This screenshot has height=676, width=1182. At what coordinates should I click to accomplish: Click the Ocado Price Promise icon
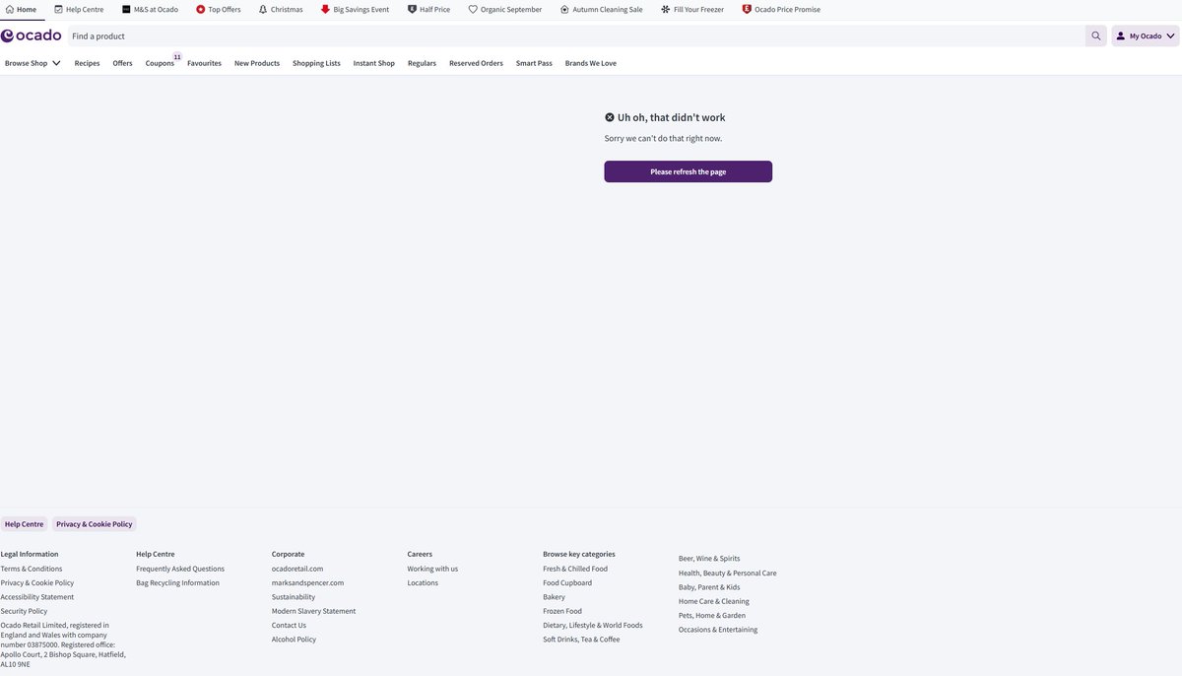tap(747, 9)
